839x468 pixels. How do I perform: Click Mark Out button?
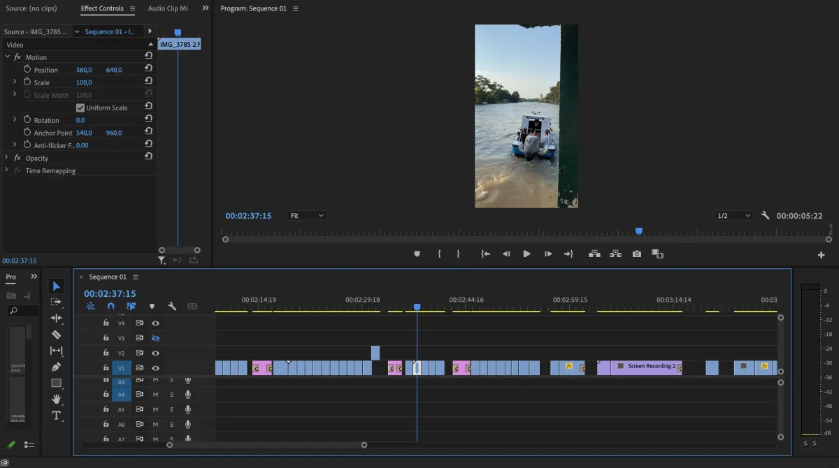click(459, 254)
